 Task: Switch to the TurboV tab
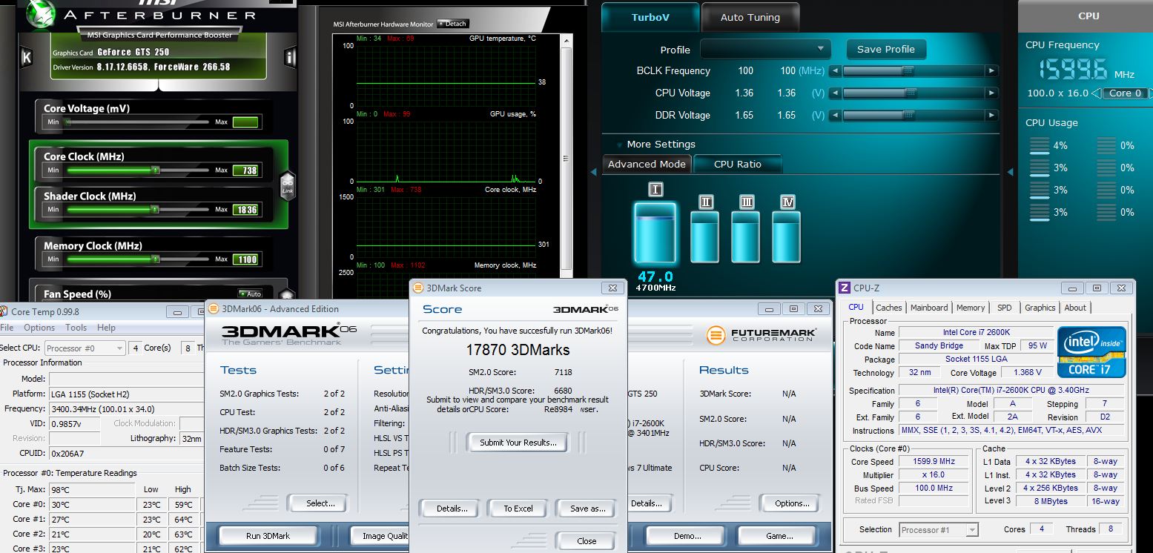point(650,17)
